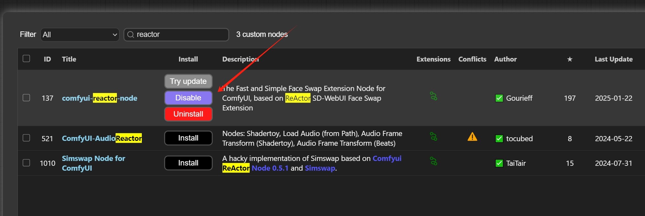This screenshot has width=645, height=216.
Task: Click the Nodes: Shadertoy description text
Action: point(312,138)
